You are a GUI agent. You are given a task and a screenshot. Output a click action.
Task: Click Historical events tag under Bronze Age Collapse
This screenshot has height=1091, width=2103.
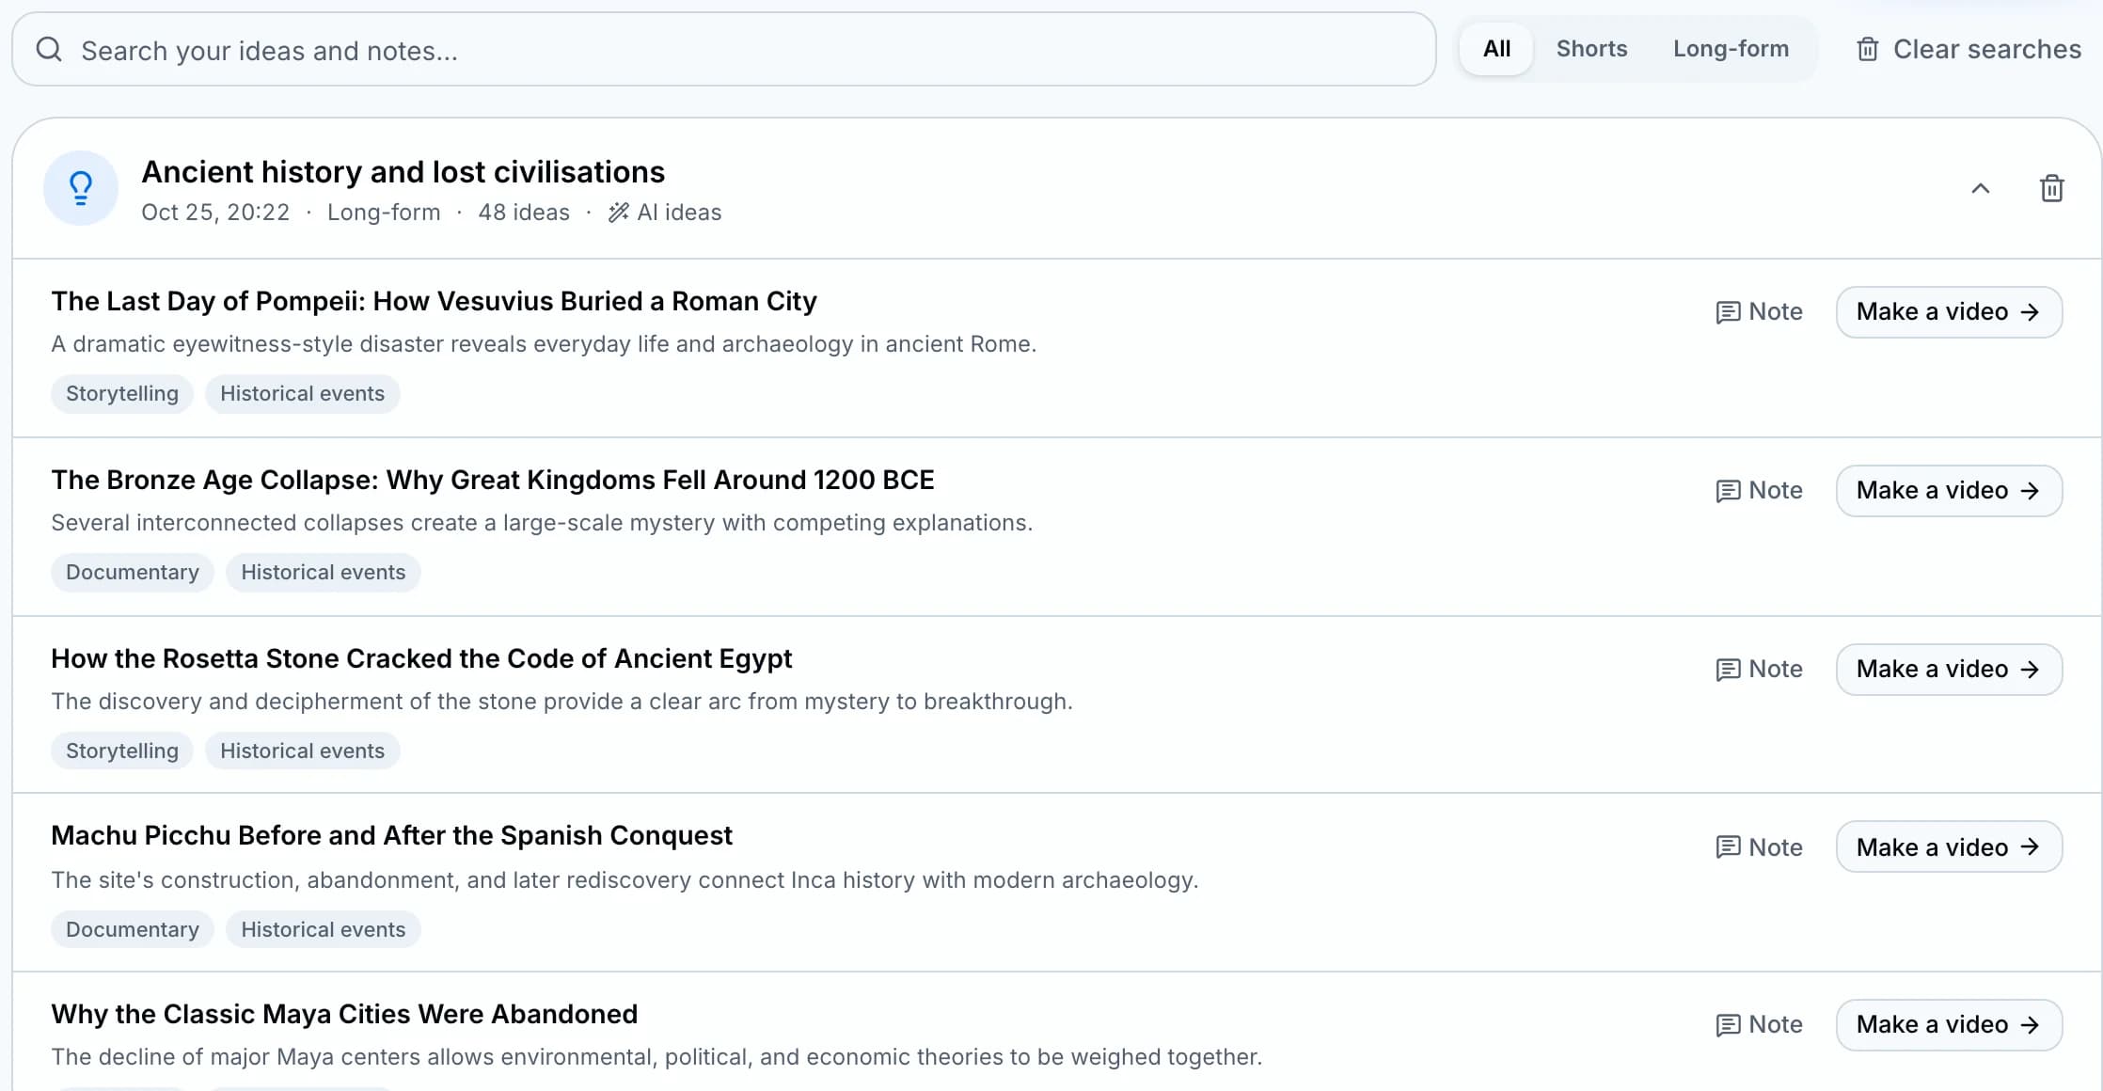click(323, 572)
